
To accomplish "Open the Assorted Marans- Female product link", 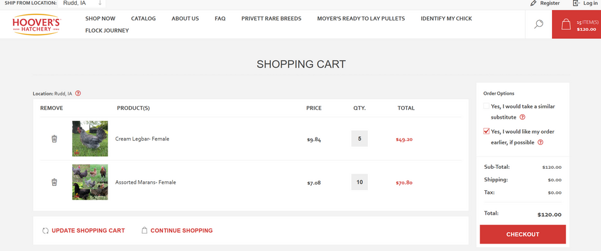I will coord(146,182).
